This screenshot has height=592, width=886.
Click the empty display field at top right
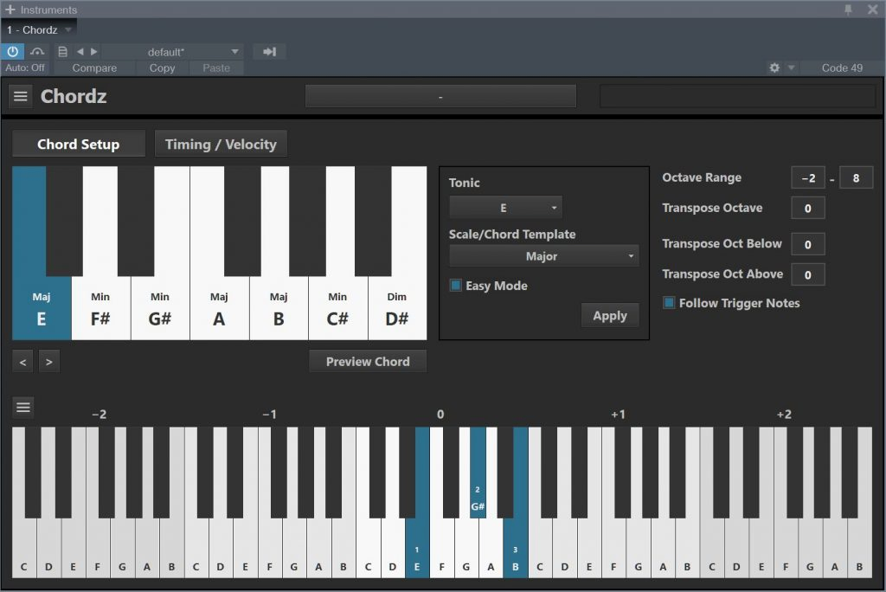[x=737, y=96]
